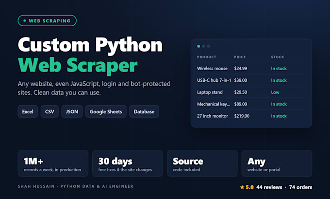Click the 5.0 rating score

[249, 187]
